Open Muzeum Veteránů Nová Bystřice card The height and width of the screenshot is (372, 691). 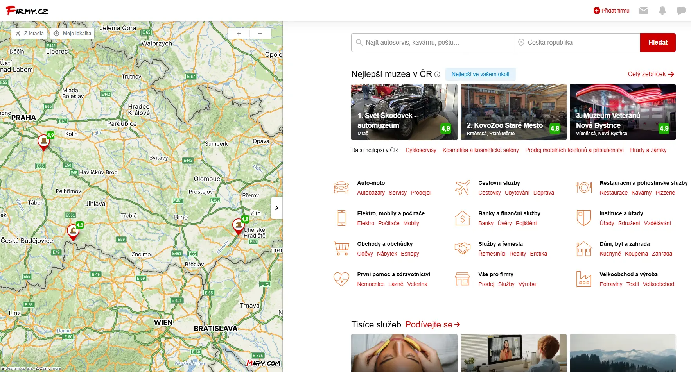pyautogui.click(x=623, y=112)
